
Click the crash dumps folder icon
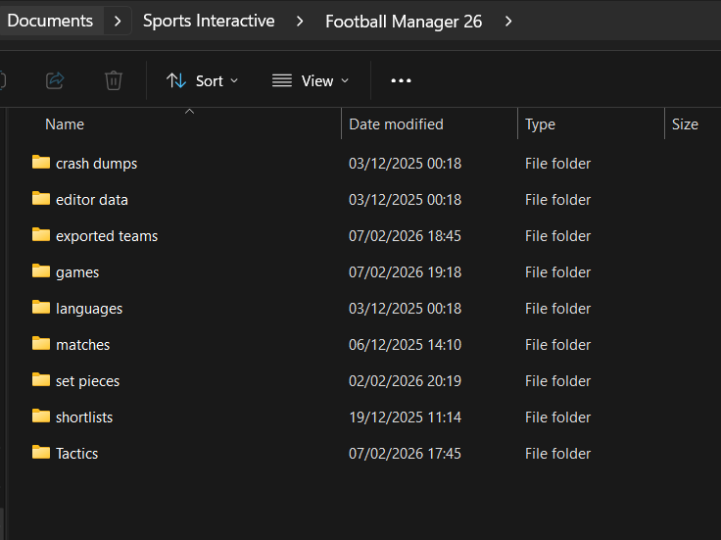[x=40, y=163]
